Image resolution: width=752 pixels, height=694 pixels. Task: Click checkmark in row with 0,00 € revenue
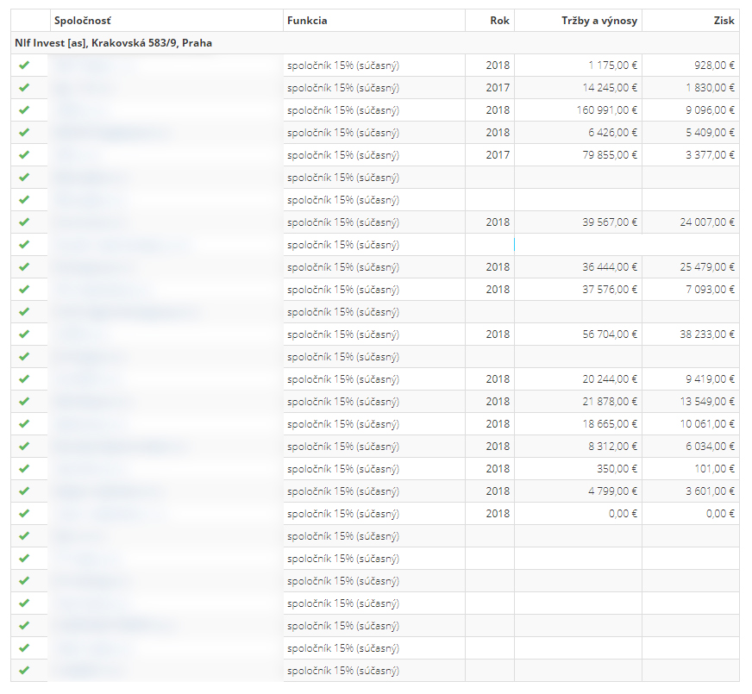(24, 514)
